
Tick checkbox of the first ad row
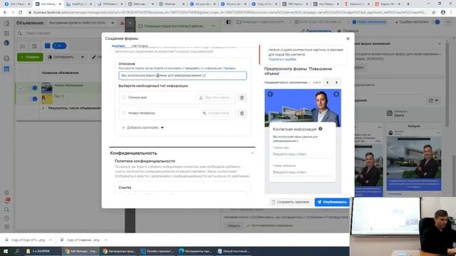[x=21, y=88]
